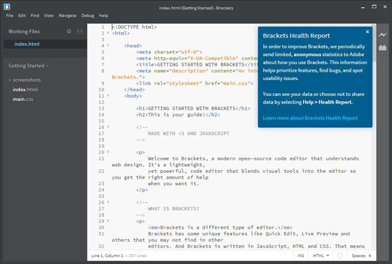Image resolution: width=392 pixels, height=264 pixels.
Task: Click the split editor view icon
Action: 80,31
